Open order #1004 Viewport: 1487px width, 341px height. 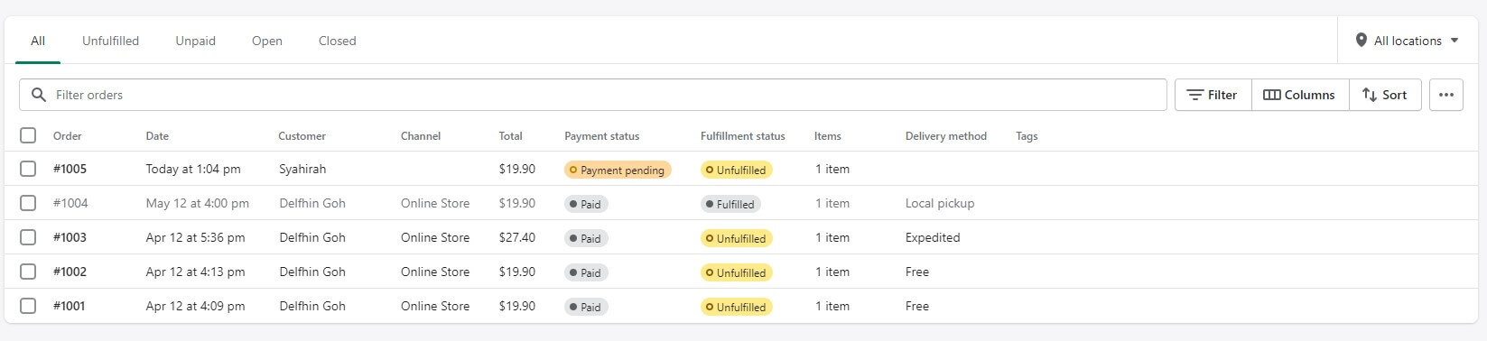click(70, 203)
